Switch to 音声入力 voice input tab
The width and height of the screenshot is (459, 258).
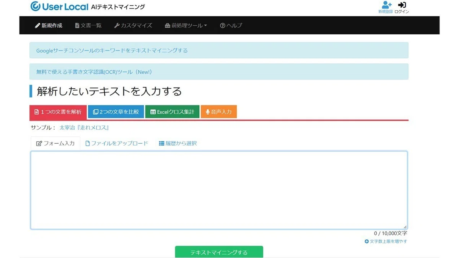(x=219, y=112)
